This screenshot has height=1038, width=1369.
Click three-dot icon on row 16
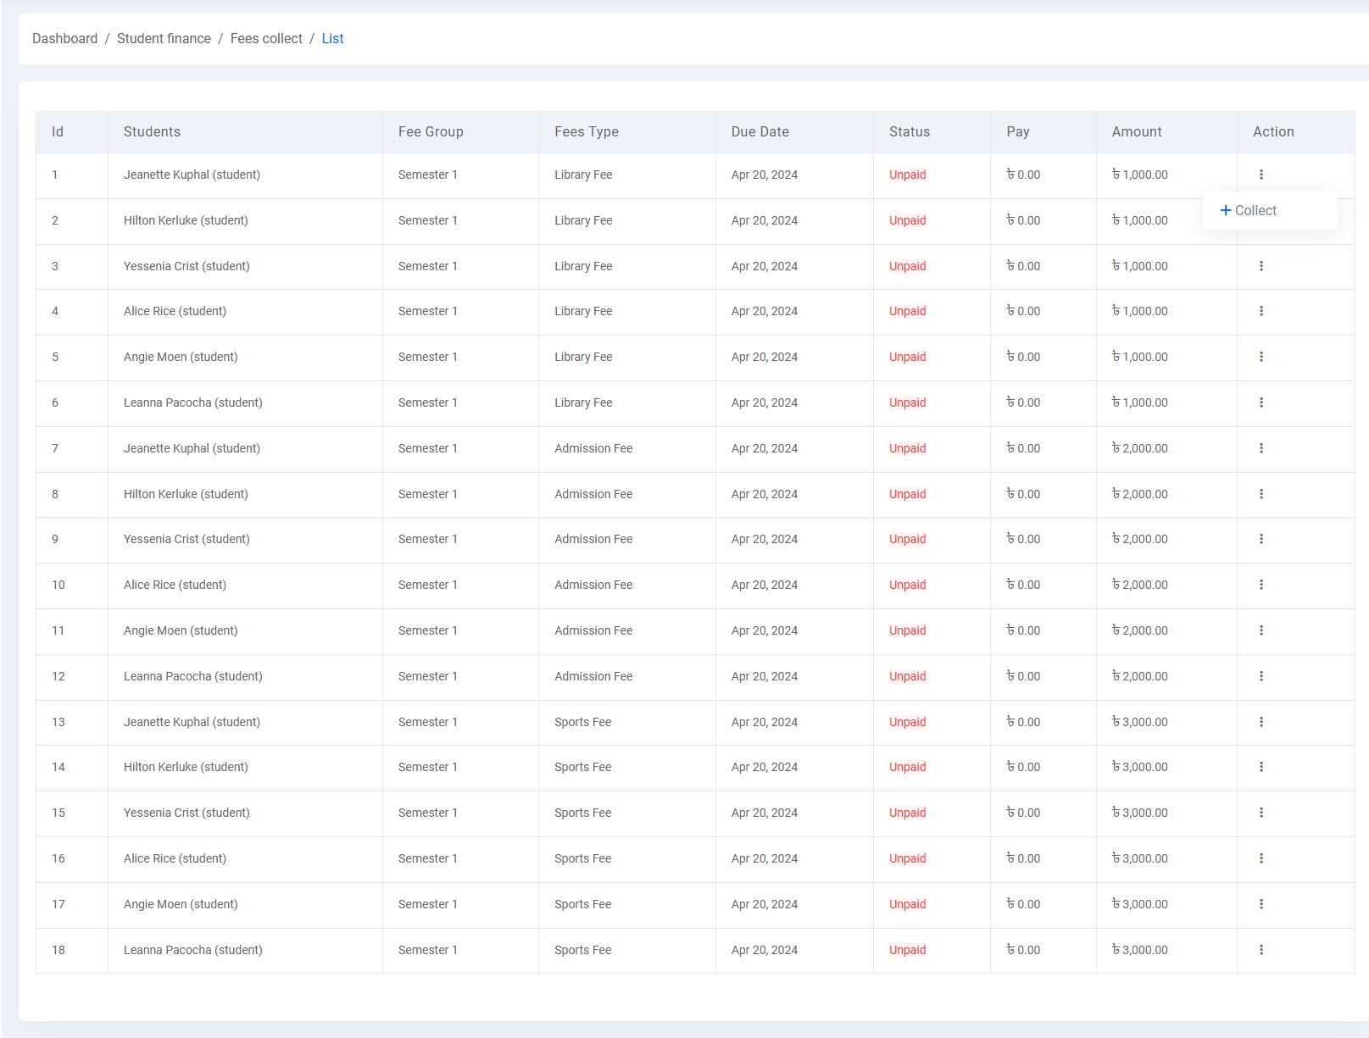pyautogui.click(x=1260, y=858)
